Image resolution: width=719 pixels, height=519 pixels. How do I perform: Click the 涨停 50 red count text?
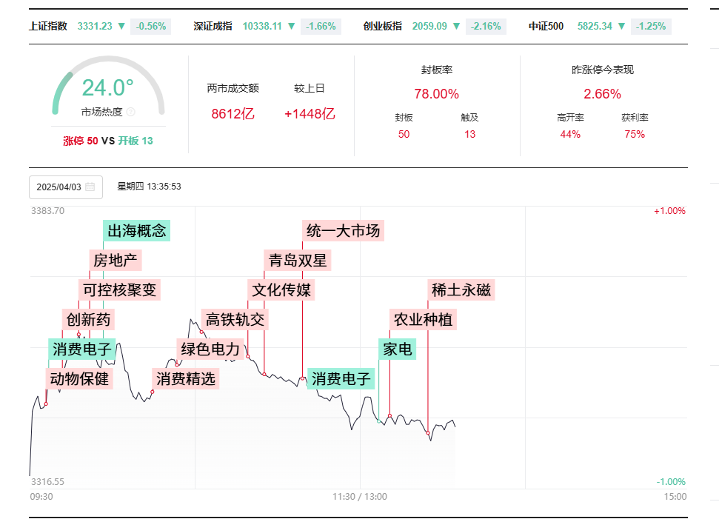click(80, 141)
